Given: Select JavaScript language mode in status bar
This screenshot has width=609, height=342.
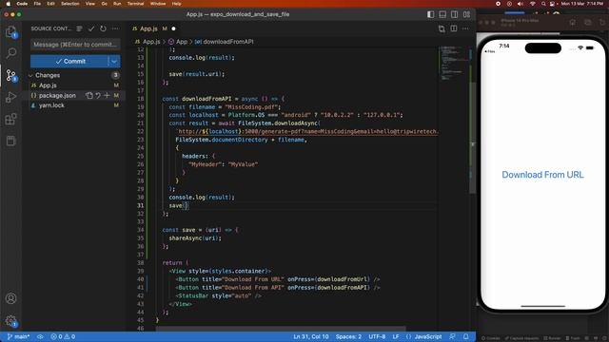Looking at the screenshot, I should pyautogui.click(x=427, y=336).
